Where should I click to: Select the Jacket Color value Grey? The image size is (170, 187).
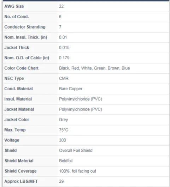pyautogui.click(x=63, y=120)
